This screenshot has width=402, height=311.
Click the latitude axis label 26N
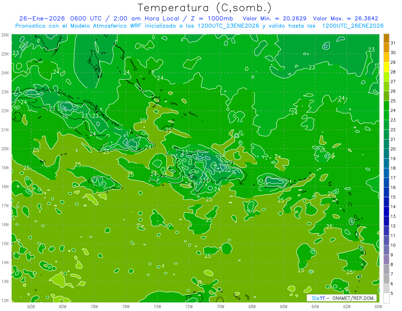click(5, 35)
